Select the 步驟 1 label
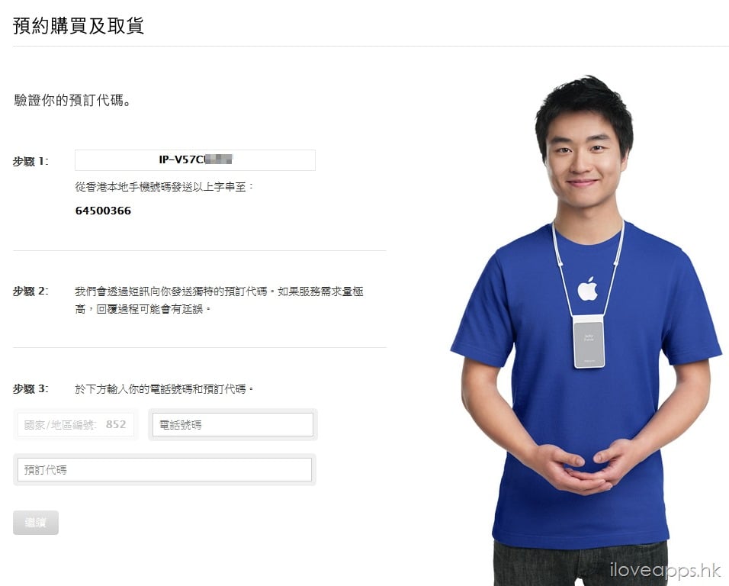 click(x=31, y=162)
